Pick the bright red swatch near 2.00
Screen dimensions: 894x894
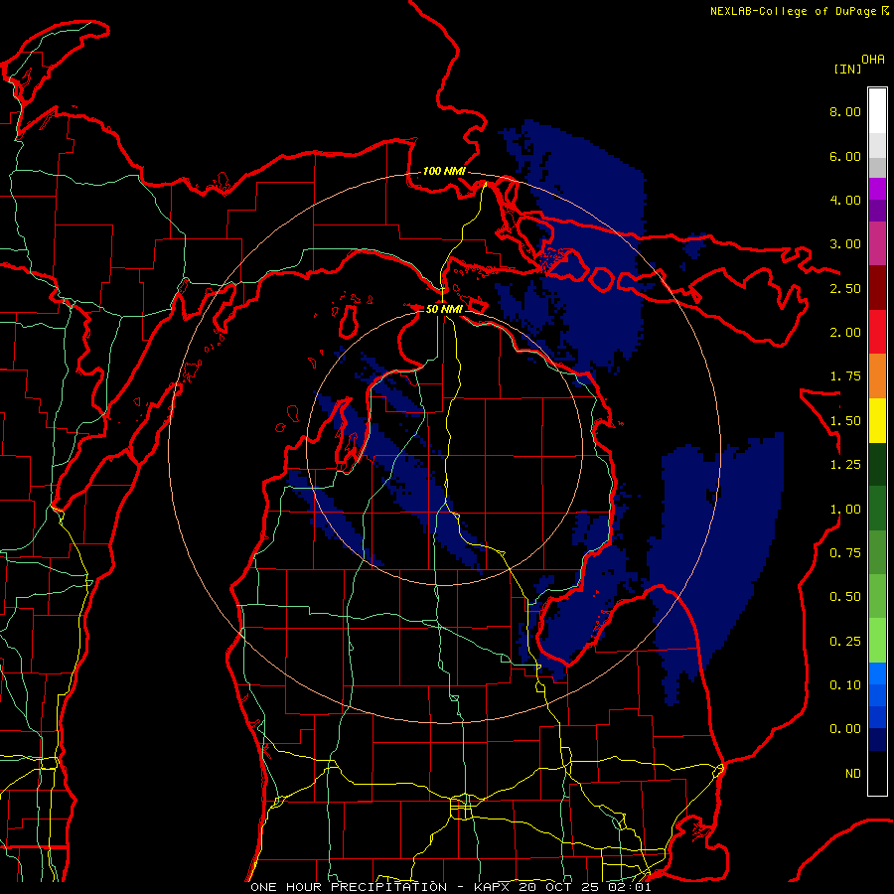pyautogui.click(x=877, y=333)
